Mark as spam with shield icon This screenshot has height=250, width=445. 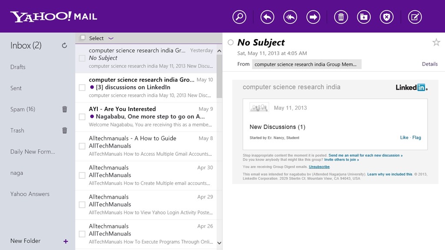click(386, 17)
